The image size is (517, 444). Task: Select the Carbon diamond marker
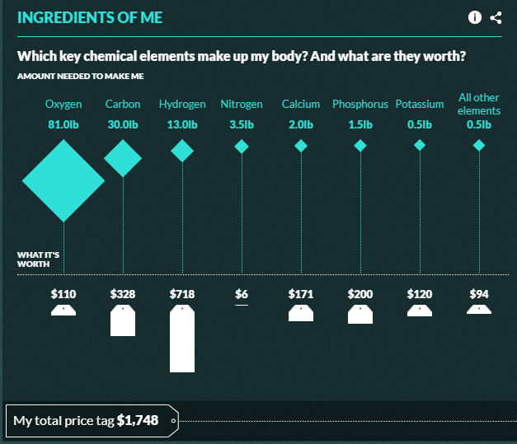point(123,157)
